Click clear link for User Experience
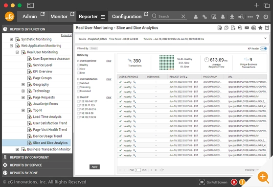The height and width of the screenshot is (187, 273). point(109,61)
